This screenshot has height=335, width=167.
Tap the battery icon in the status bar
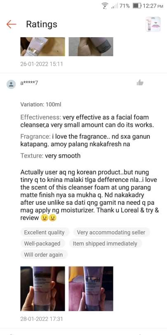point(137,6)
